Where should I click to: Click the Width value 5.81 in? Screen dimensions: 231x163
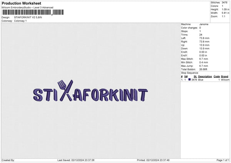(225, 13)
